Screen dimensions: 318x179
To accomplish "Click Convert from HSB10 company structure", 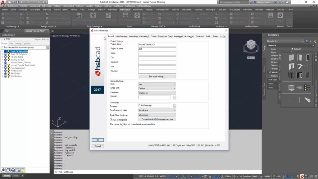I will click(157, 120).
